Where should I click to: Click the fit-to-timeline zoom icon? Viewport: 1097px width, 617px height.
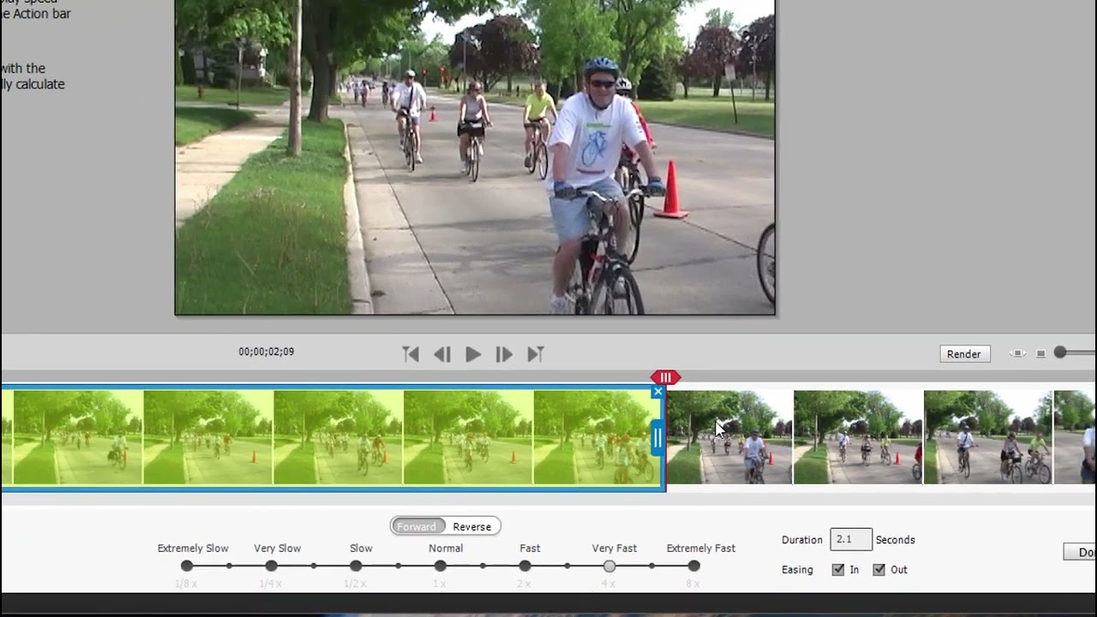click(x=1017, y=353)
